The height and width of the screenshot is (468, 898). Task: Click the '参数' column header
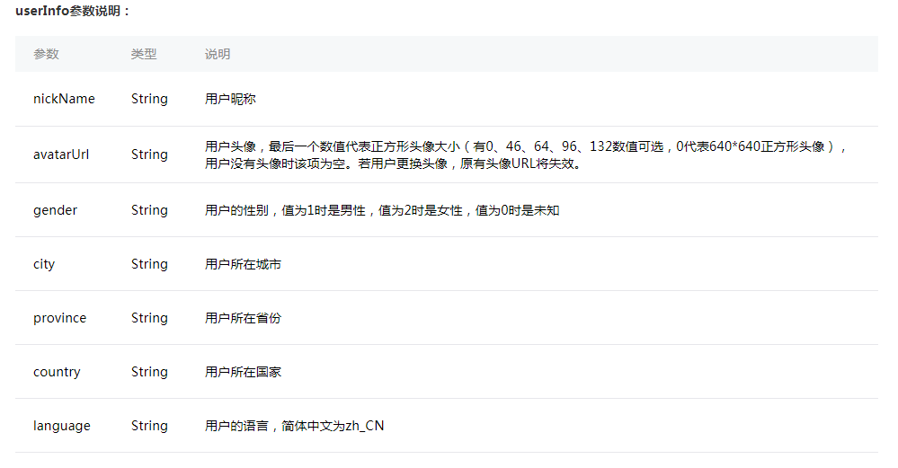(47, 54)
